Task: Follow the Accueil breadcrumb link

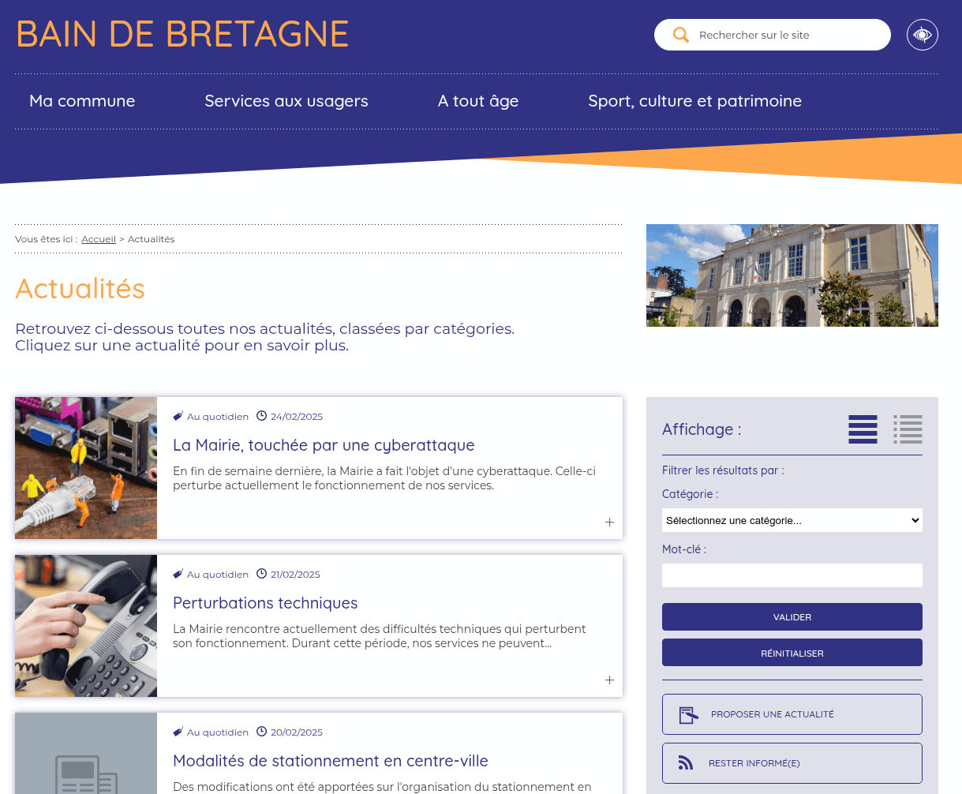Action: pyautogui.click(x=99, y=239)
